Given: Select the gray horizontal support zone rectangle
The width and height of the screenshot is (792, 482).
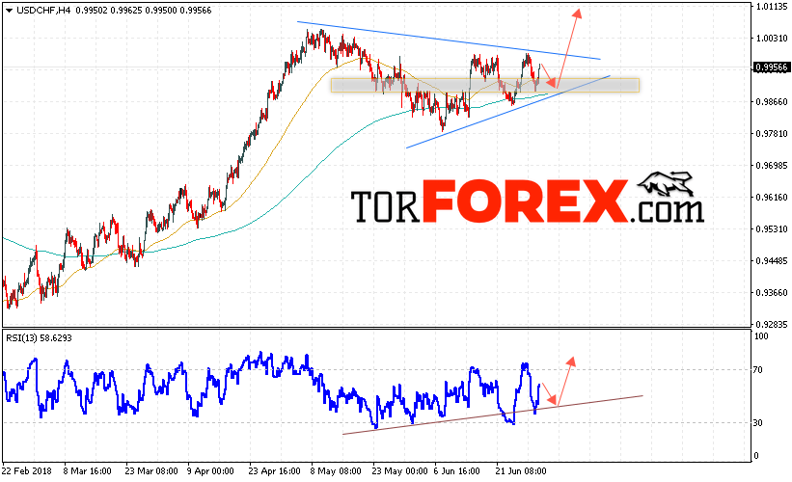Looking at the screenshot, I should (x=485, y=85).
